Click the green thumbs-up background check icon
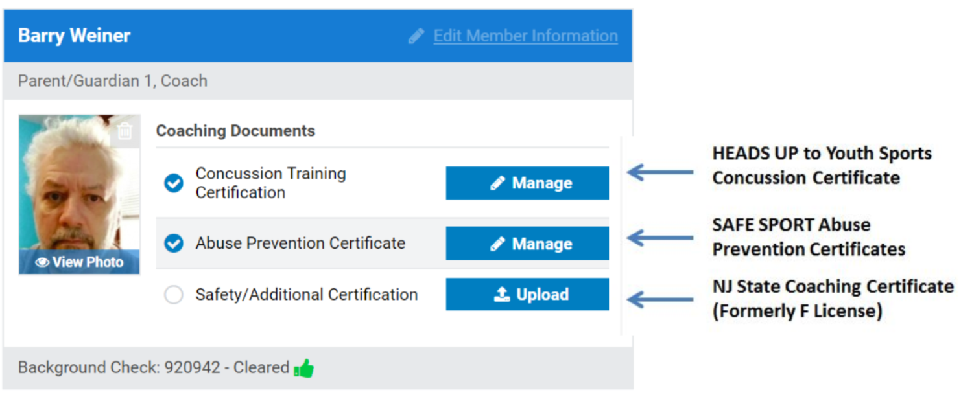Screen dimensions: 961x399 (x=303, y=369)
